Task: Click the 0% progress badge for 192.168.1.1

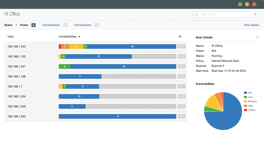Action: 181,86
